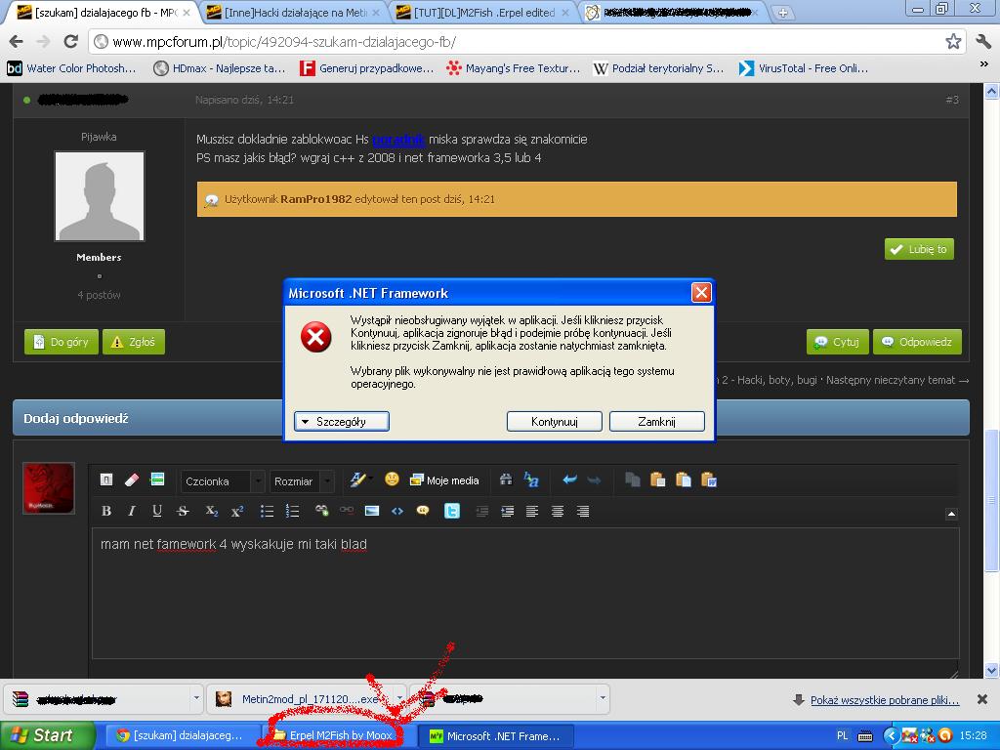
Task: Bookmark page with star icon
Action: [953, 41]
